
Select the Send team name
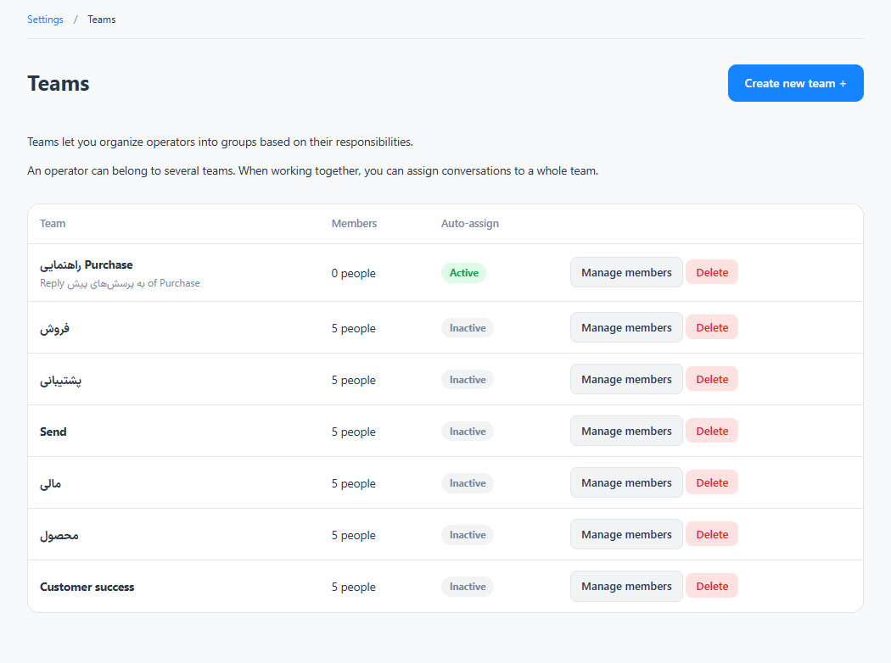tap(53, 432)
